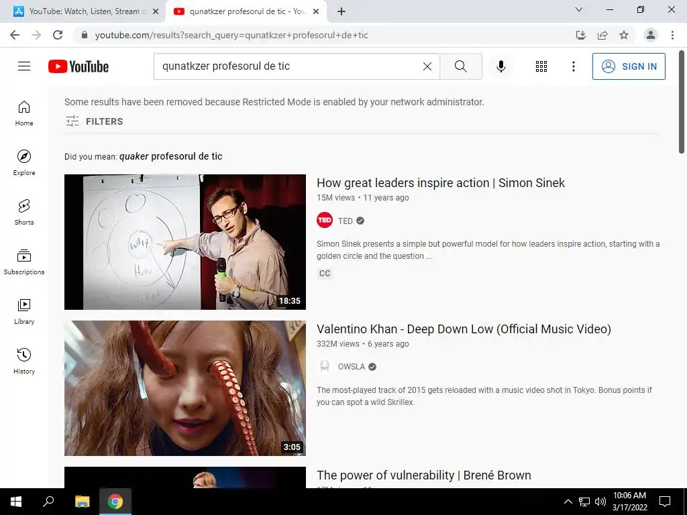687x515 pixels.
Task: Click the browser address bar URL
Action: 231,35
